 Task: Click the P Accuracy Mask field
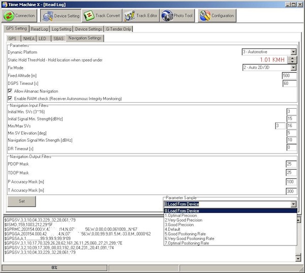[x=291, y=181]
